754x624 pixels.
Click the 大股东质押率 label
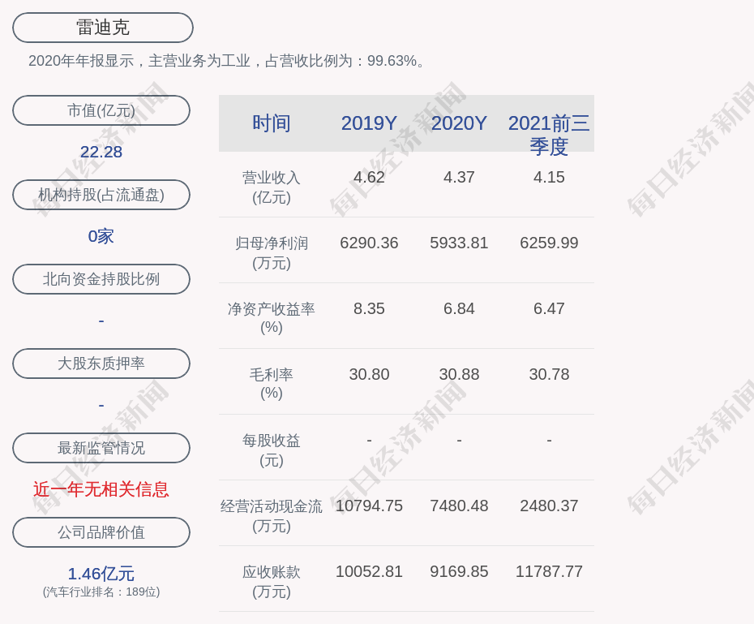coord(101,364)
